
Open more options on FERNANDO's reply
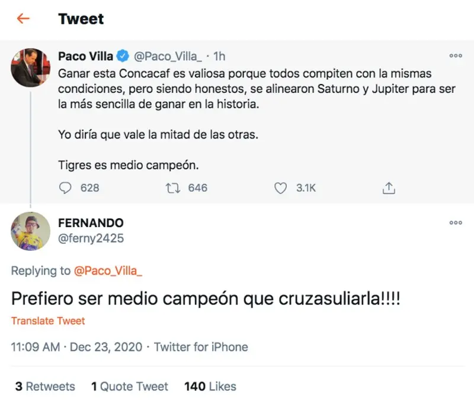[456, 222]
